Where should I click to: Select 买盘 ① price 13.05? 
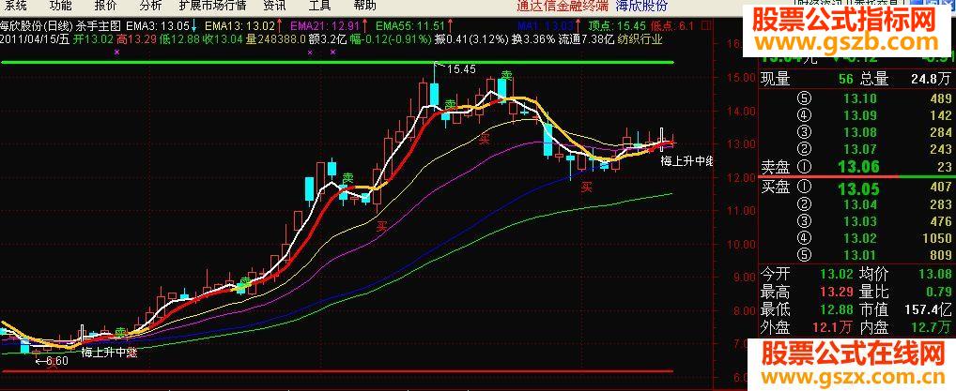(x=856, y=188)
